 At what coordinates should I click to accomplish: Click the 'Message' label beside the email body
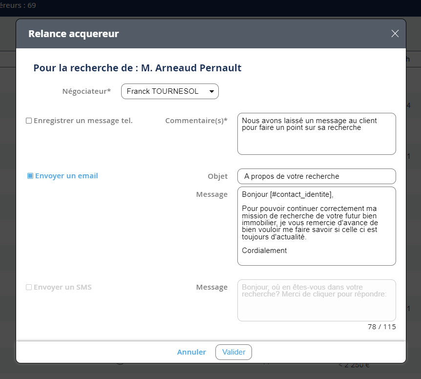tap(211, 194)
